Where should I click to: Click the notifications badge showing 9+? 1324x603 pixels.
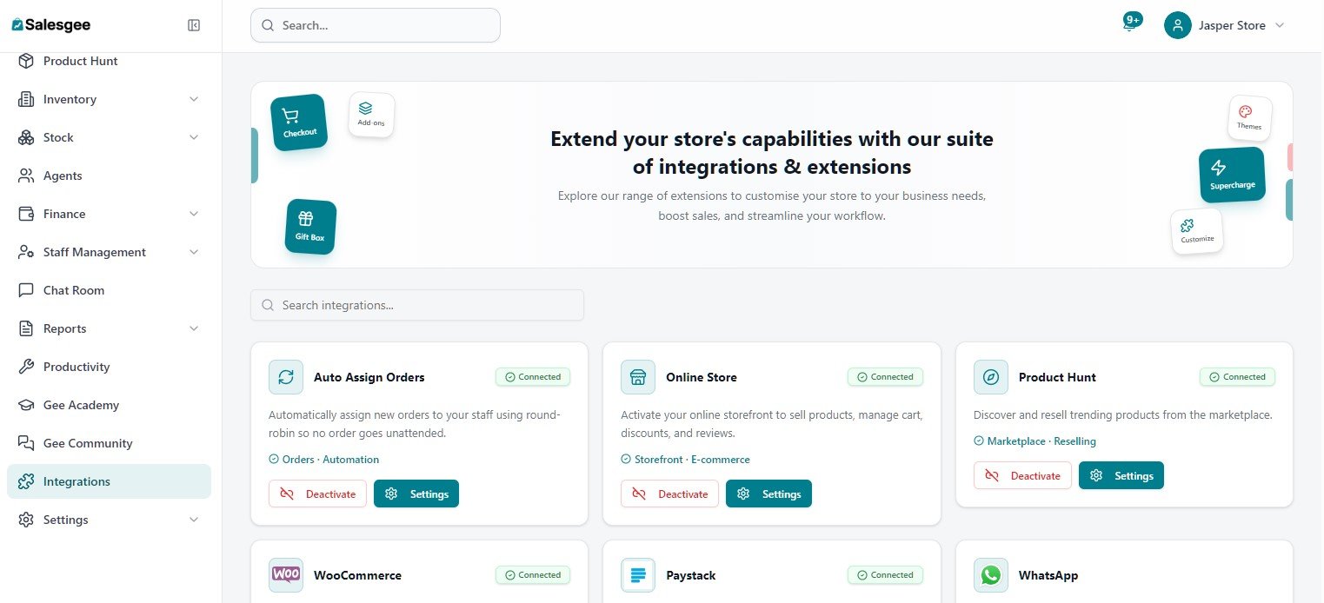(x=1131, y=18)
